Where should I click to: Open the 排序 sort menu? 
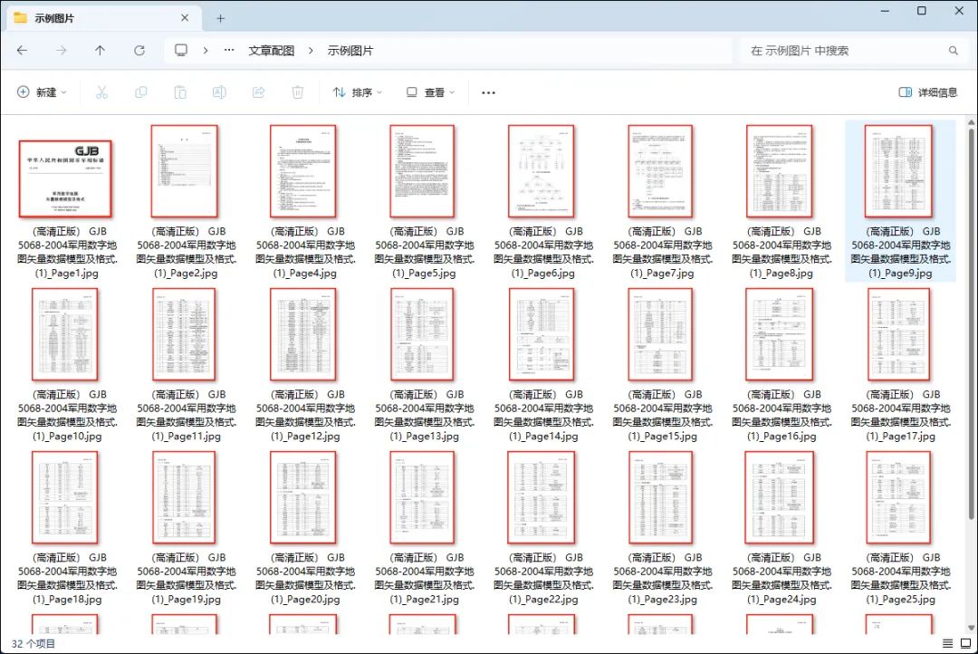coord(358,92)
